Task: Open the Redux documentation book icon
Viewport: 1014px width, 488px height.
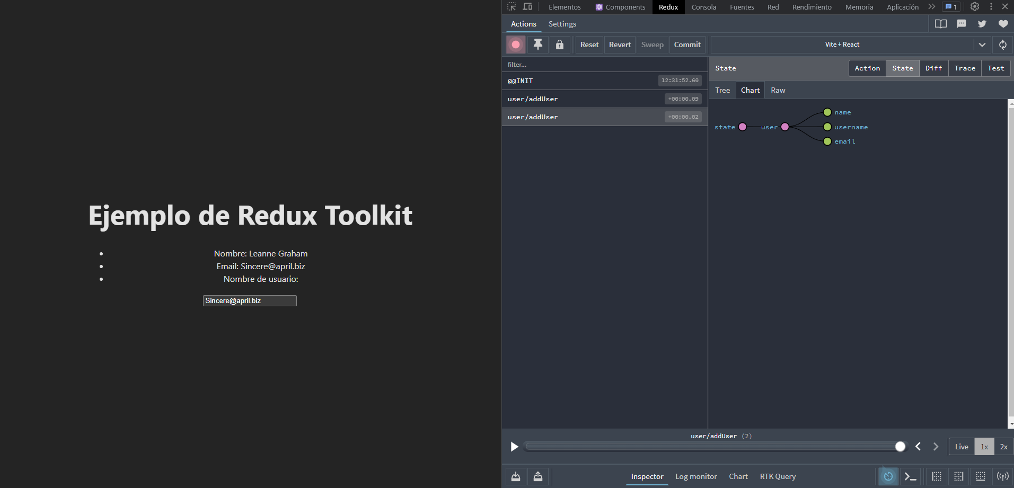Action: tap(940, 24)
